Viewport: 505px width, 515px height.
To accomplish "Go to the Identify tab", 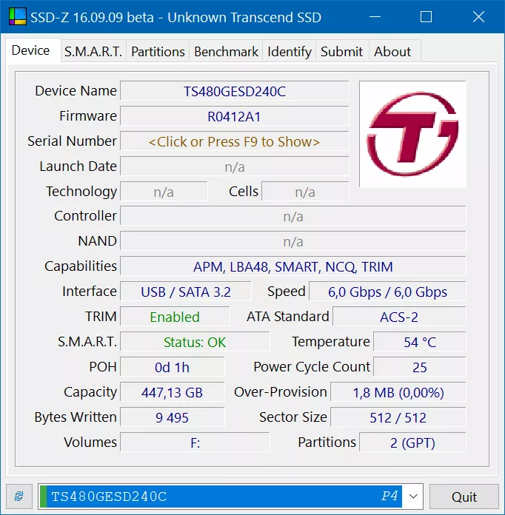I will coord(290,52).
